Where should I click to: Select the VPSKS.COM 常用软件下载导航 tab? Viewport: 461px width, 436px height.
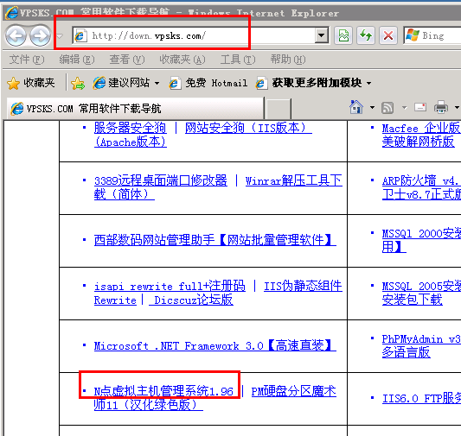[135, 109]
